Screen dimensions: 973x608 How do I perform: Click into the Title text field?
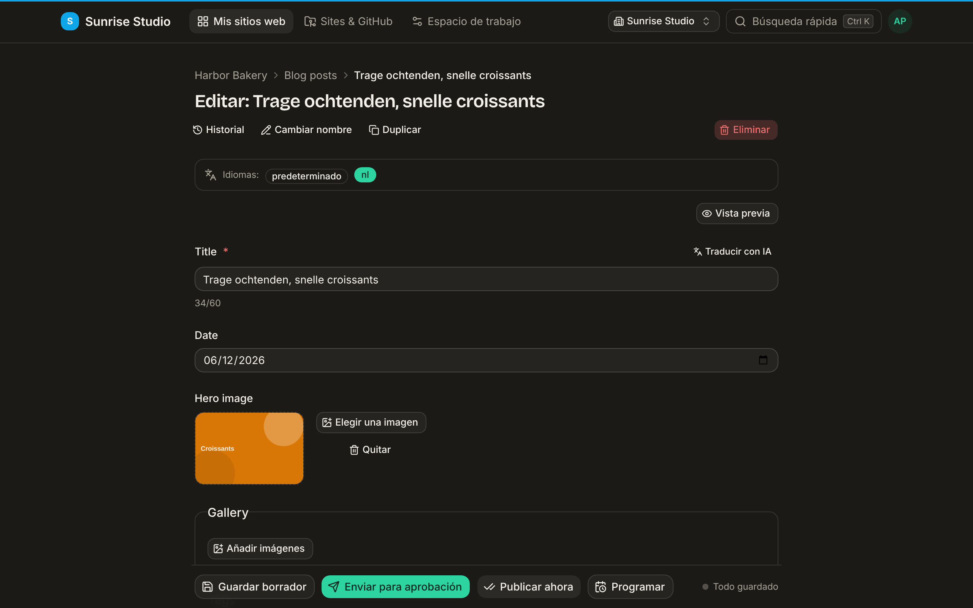(486, 279)
